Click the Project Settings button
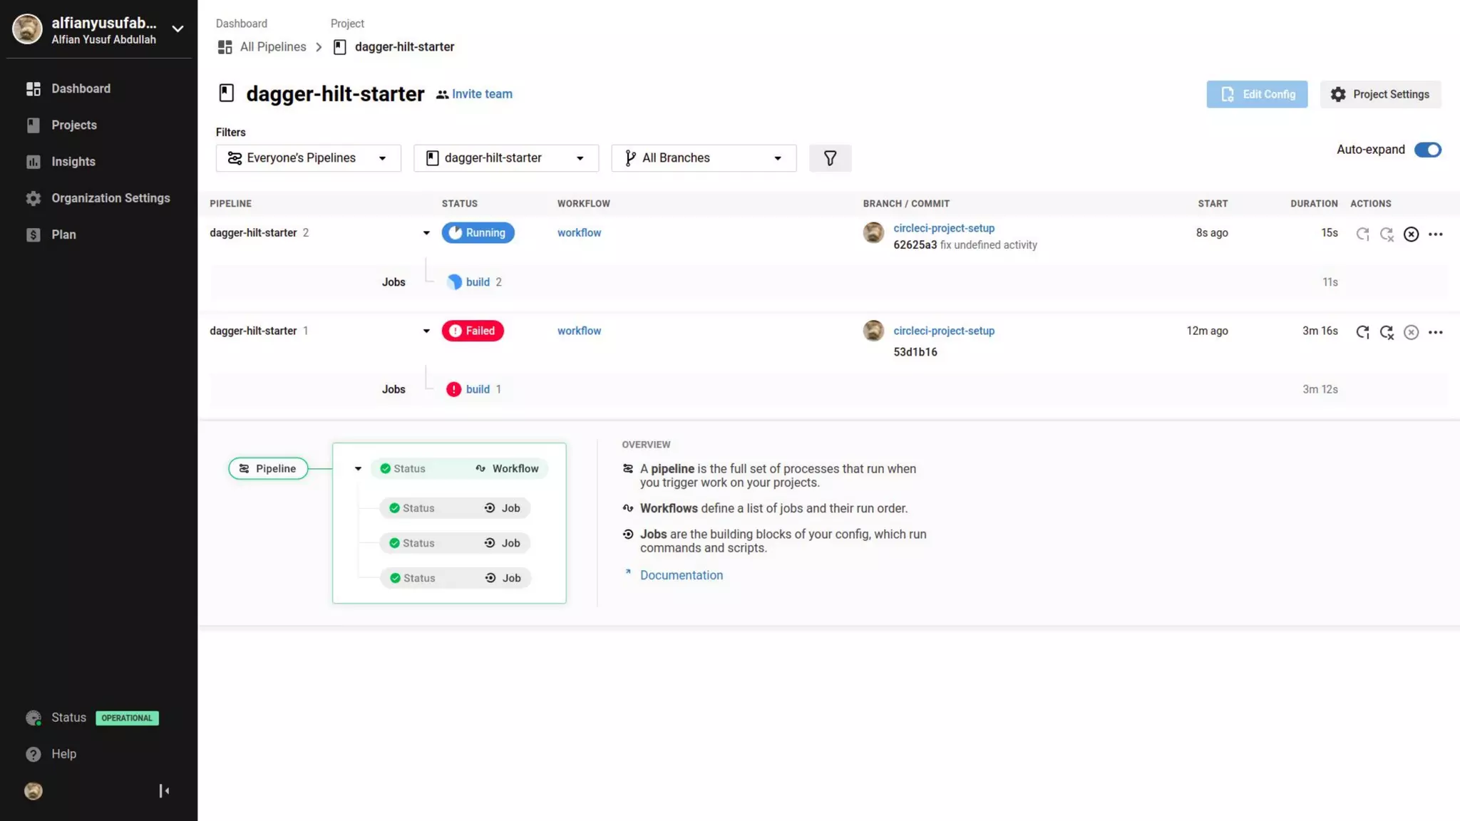This screenshot has height=821, width=1460. pos(1380,94)
